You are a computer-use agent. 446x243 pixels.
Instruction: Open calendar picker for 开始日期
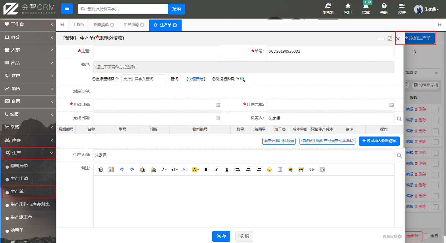(218, 105)
